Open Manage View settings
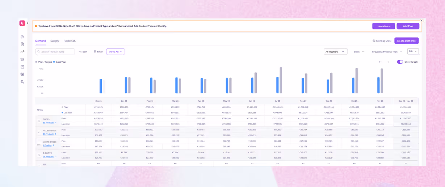The image size is (445, 187). pos(382,41)
